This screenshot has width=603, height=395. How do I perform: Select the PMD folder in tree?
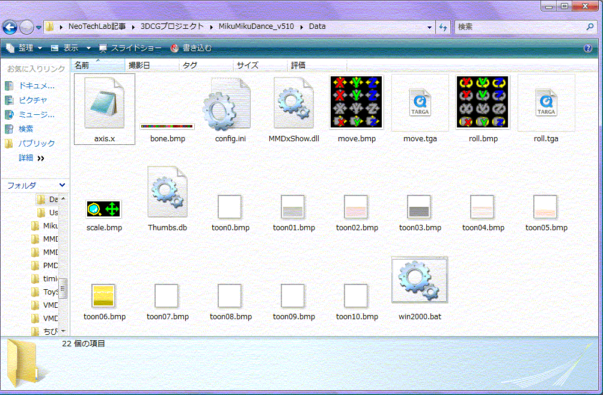pyautogui.click(x=44, y=265)
